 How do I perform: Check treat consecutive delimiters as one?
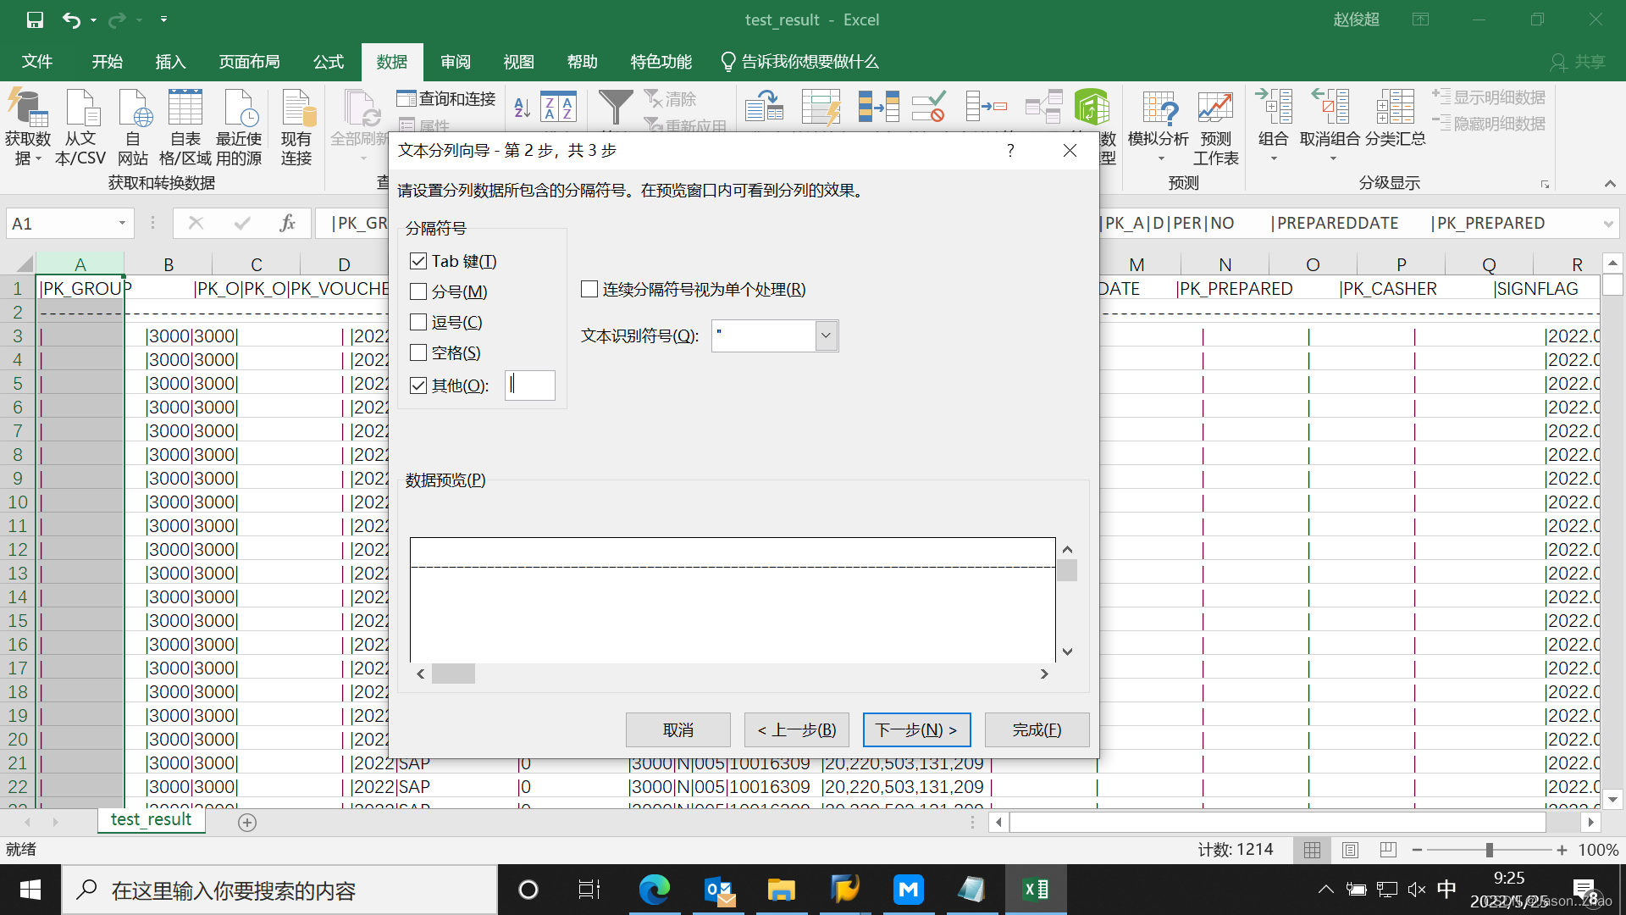(589, 289)
